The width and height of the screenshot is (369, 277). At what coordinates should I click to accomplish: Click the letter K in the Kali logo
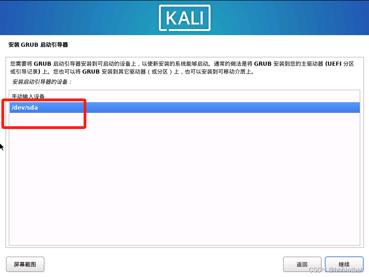(171, 18)
